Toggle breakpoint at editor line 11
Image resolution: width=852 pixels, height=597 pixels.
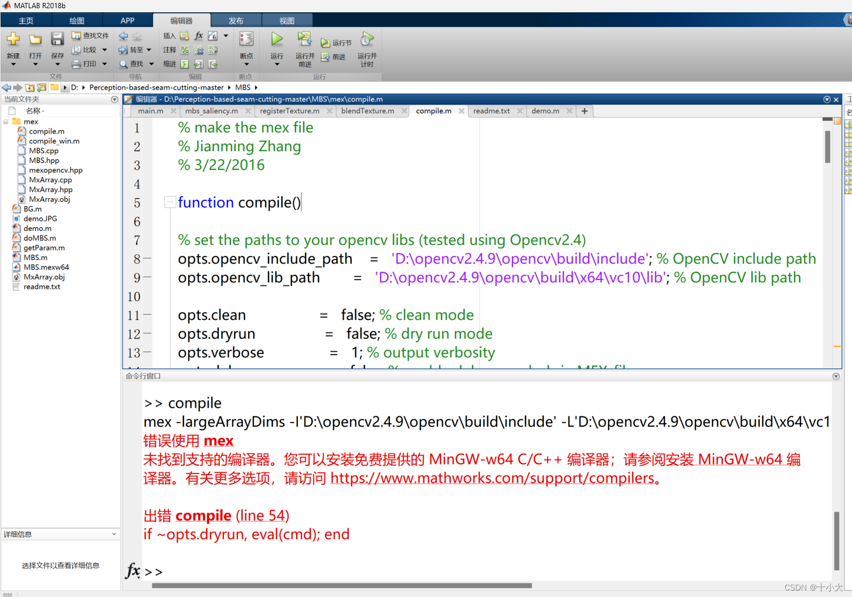(147, 315)
